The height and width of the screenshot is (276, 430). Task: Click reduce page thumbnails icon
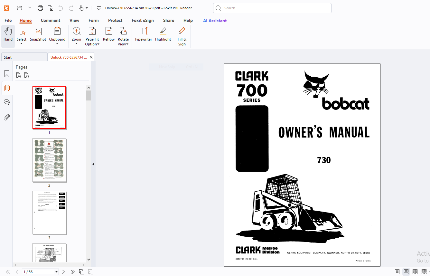pos(26,75)
